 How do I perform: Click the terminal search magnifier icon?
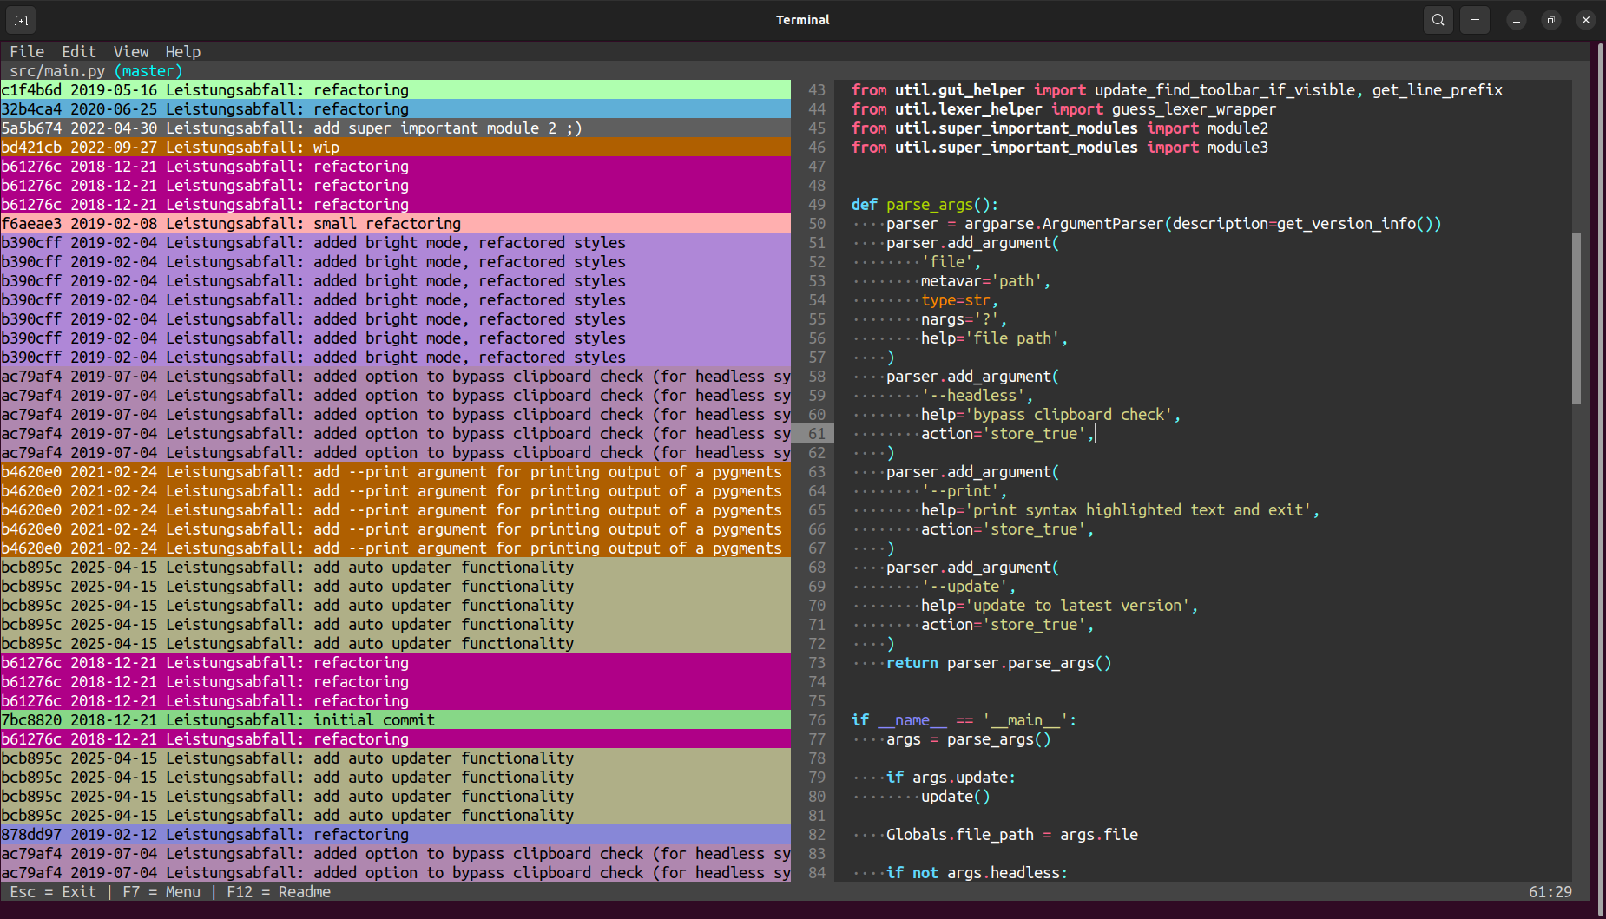coord(1438,20)
